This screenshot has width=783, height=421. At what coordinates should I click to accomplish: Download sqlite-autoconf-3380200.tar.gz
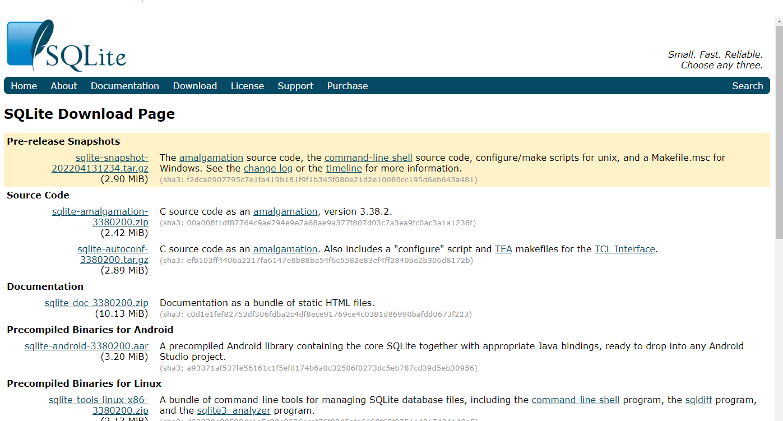(113, 255)
